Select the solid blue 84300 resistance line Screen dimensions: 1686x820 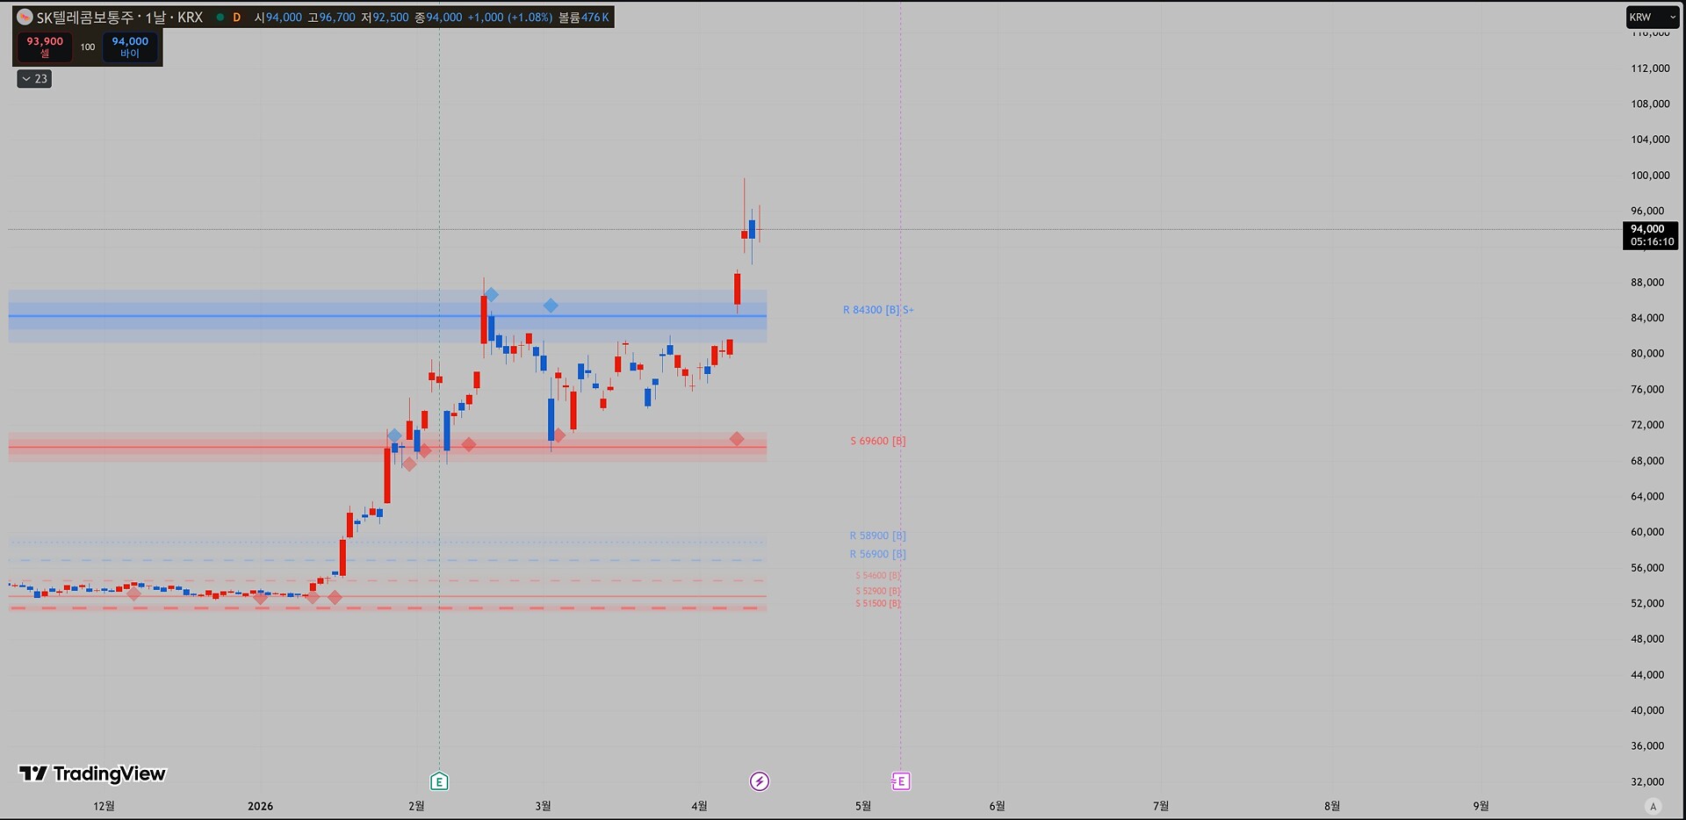[x=386, y=316]
